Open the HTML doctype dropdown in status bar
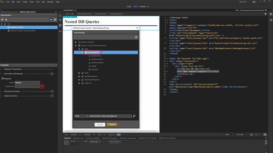Screen dimensions: 273x153 click(229, 134)
